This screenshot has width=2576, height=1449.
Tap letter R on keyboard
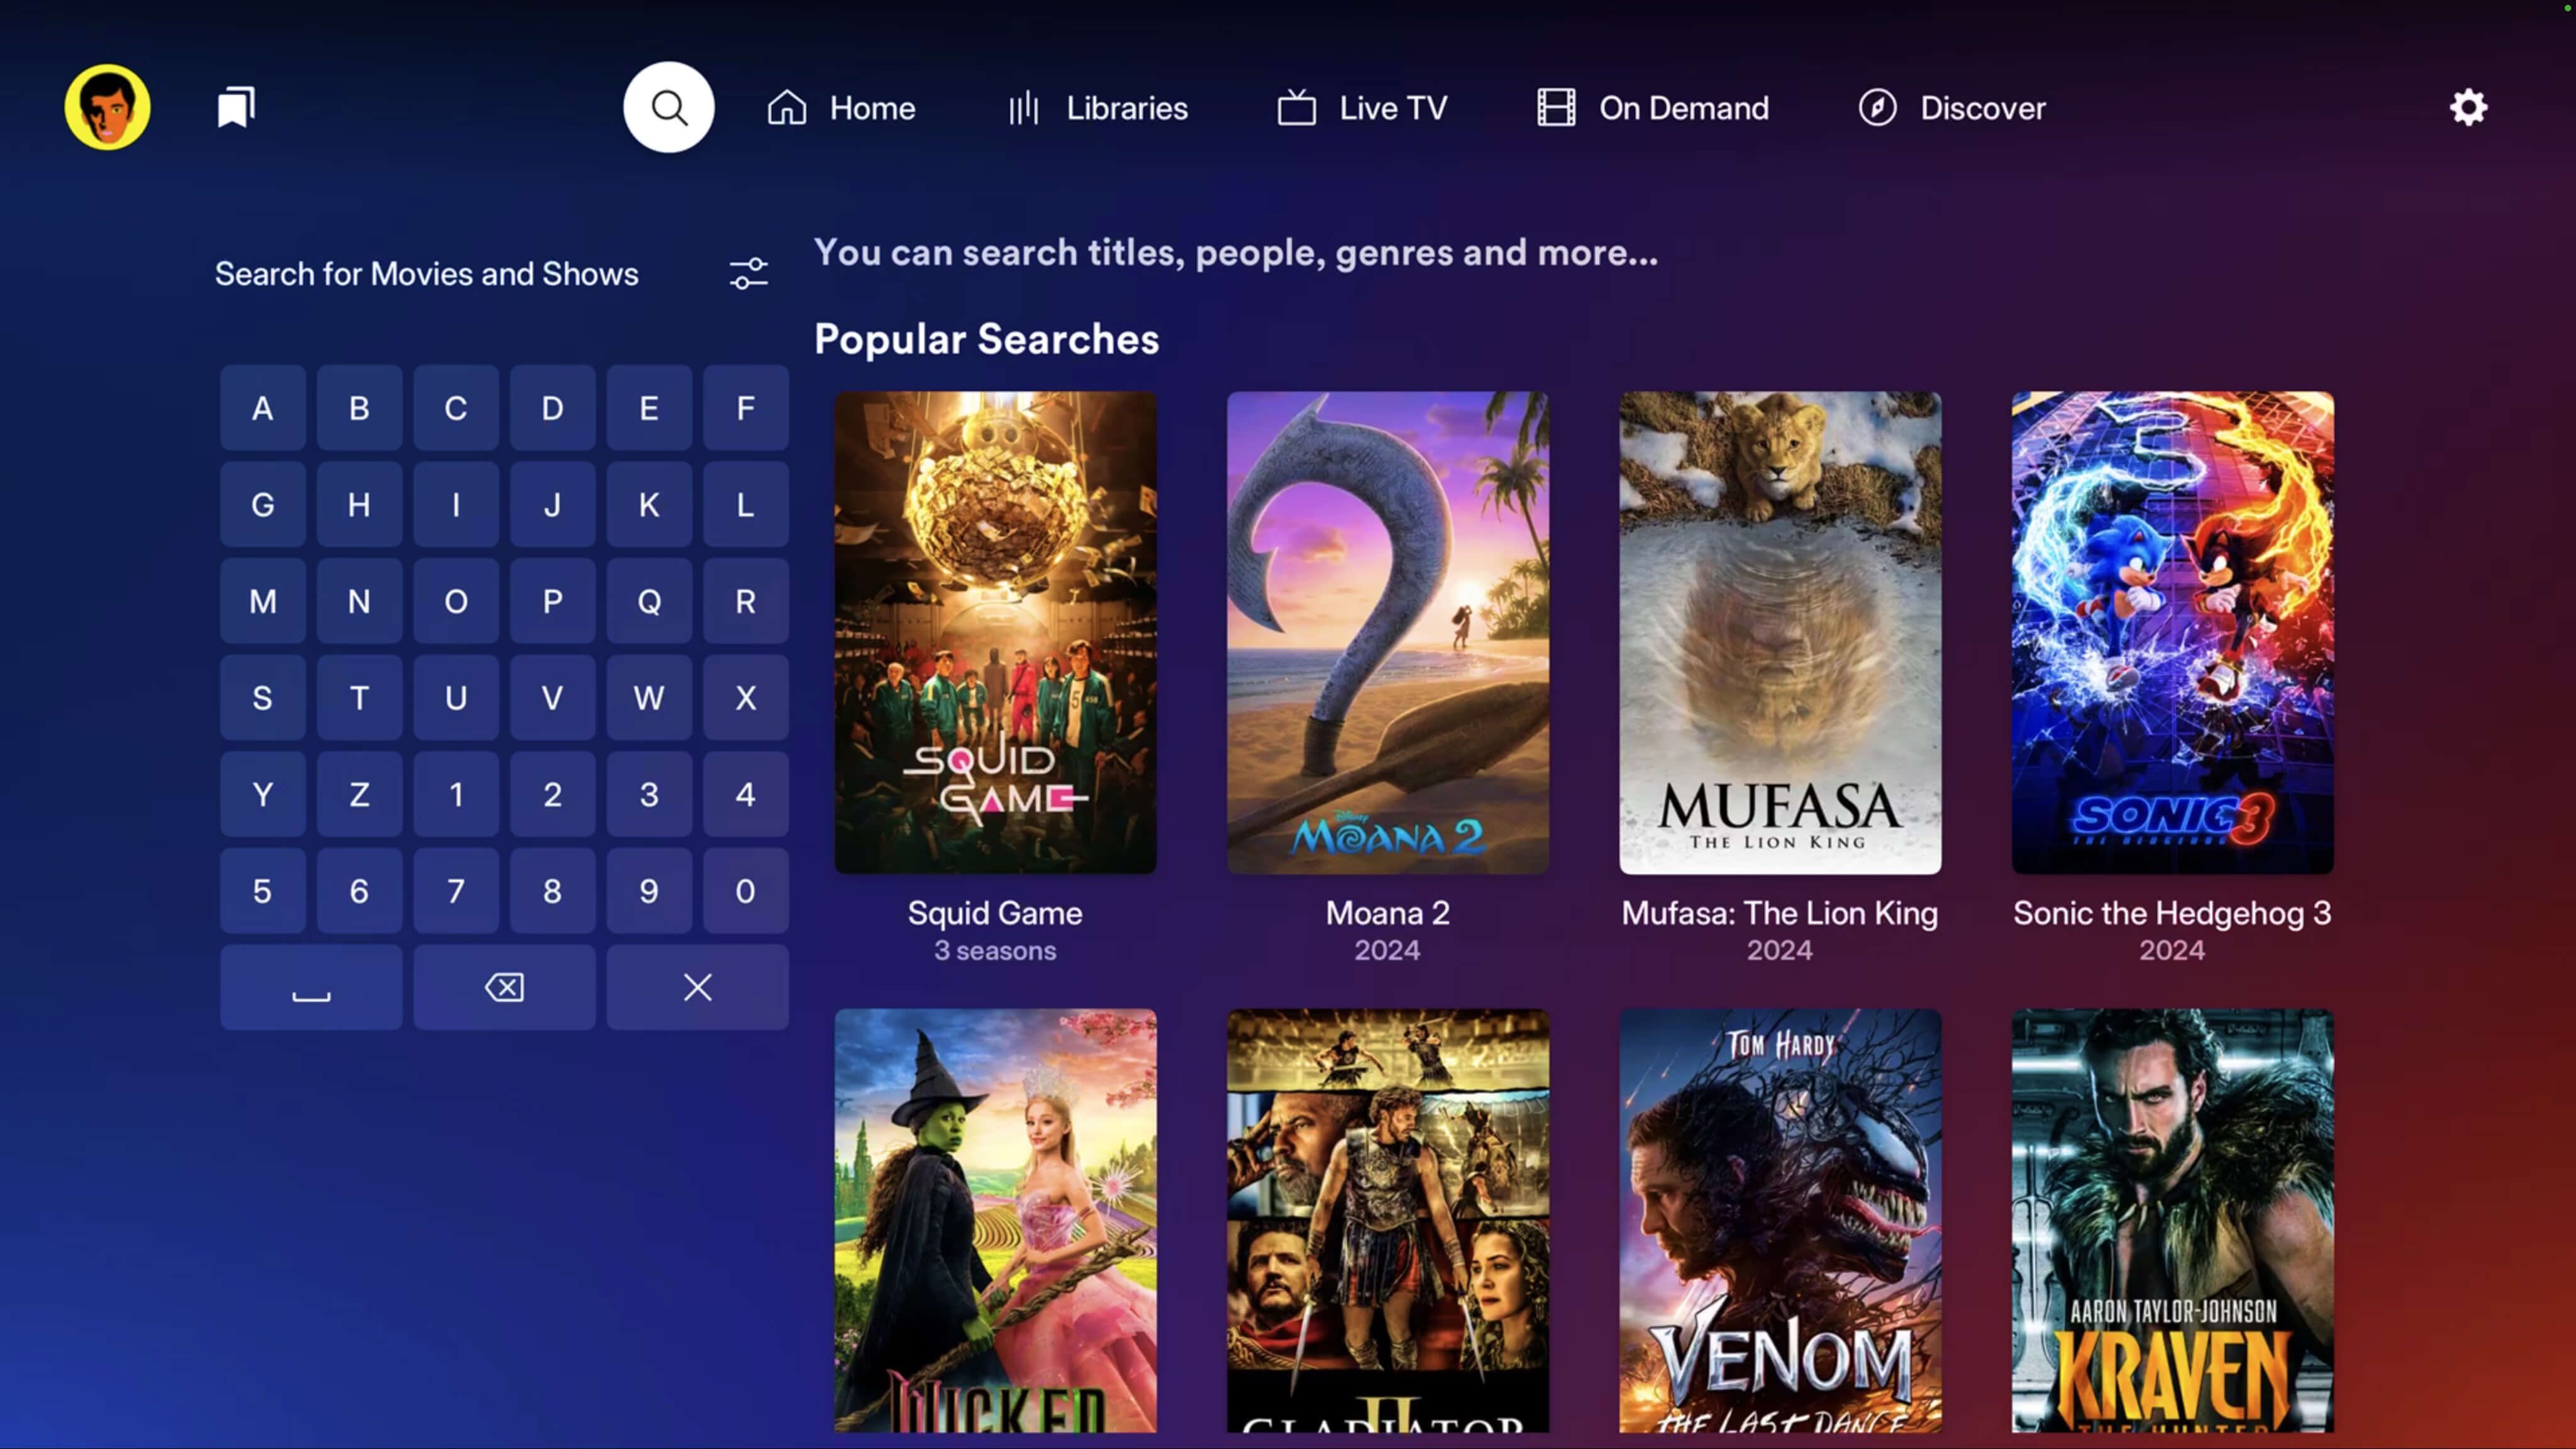coord(745,601)
